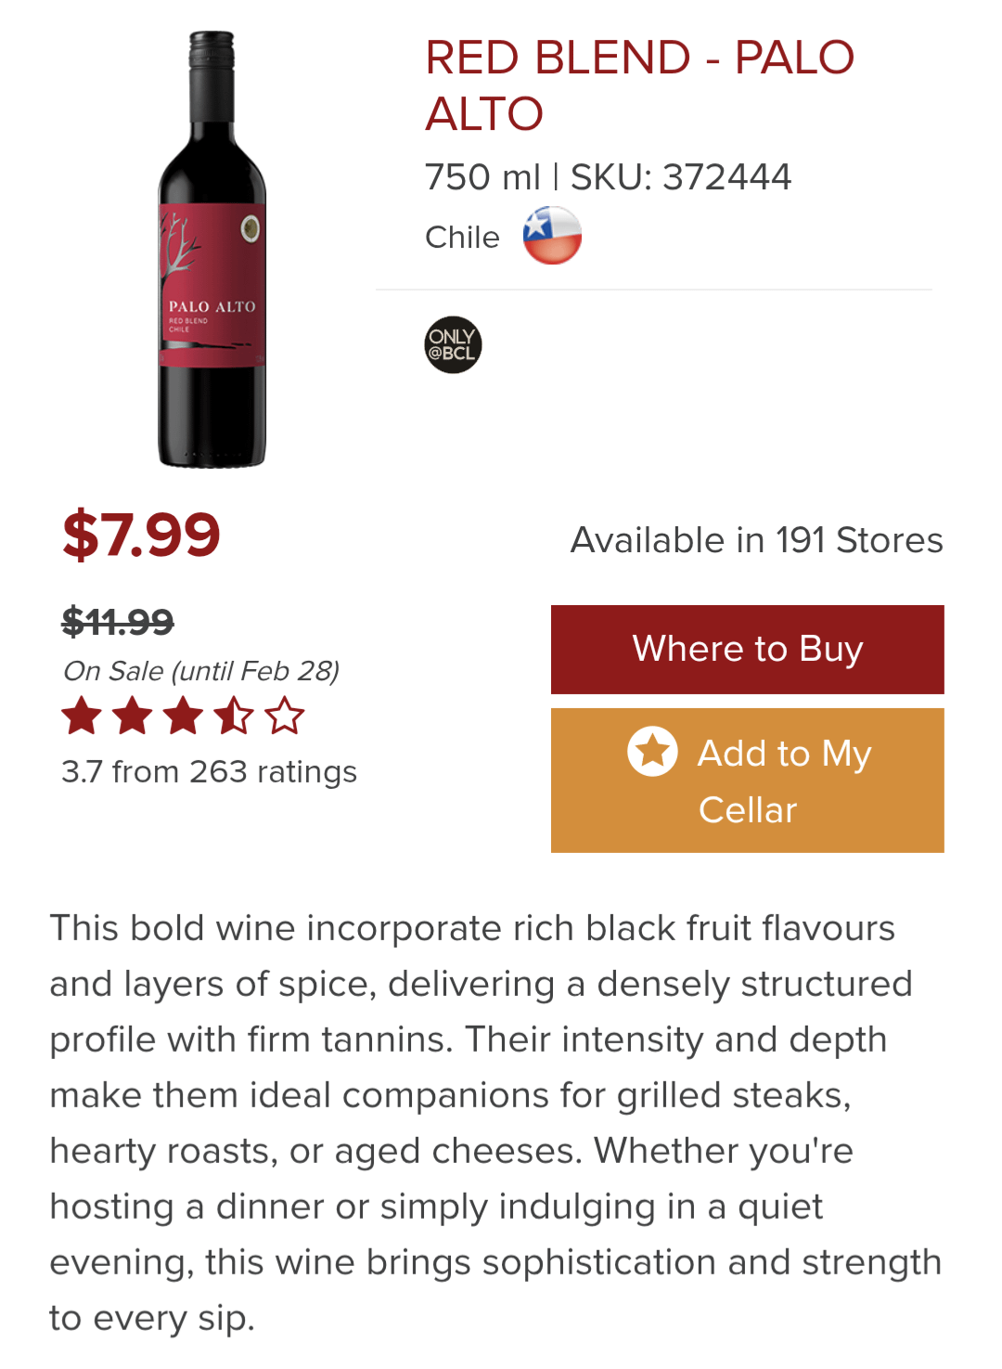Image resolution: width=1002 pixels, height=1369 pixels.
Task: Select the third rating star
Action: (x=183, y=717)
